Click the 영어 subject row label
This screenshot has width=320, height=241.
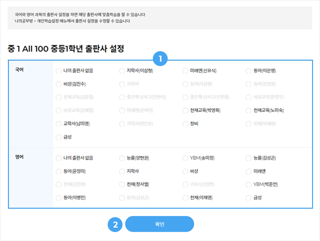tap(19, 157)
